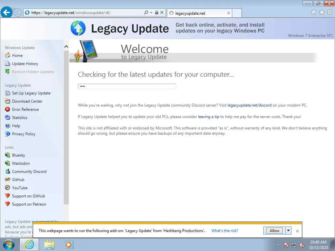The image size is (335, 251).
Task: Open the address bar dropdown arrow
Action: (151, 13)
